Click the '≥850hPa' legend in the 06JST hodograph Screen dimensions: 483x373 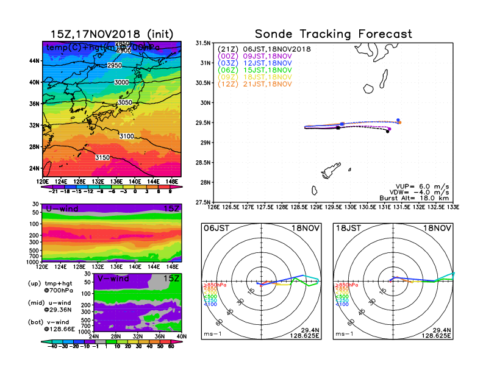pos(215,285)
